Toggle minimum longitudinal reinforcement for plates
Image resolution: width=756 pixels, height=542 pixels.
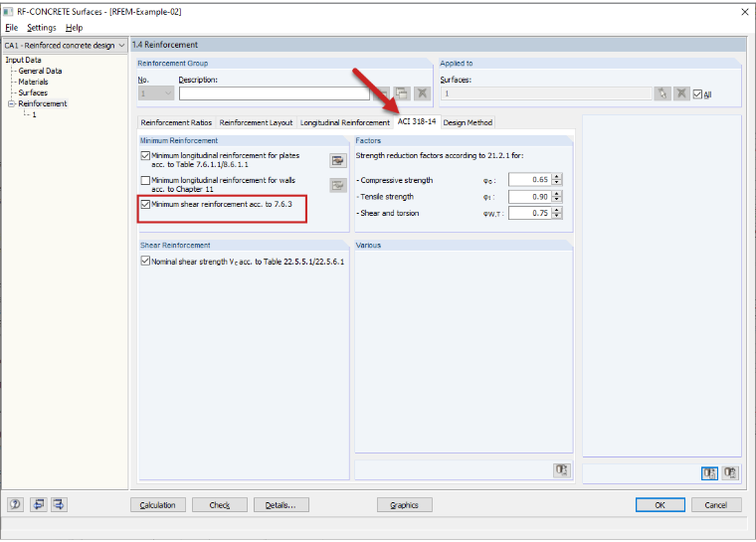[145, 156]
